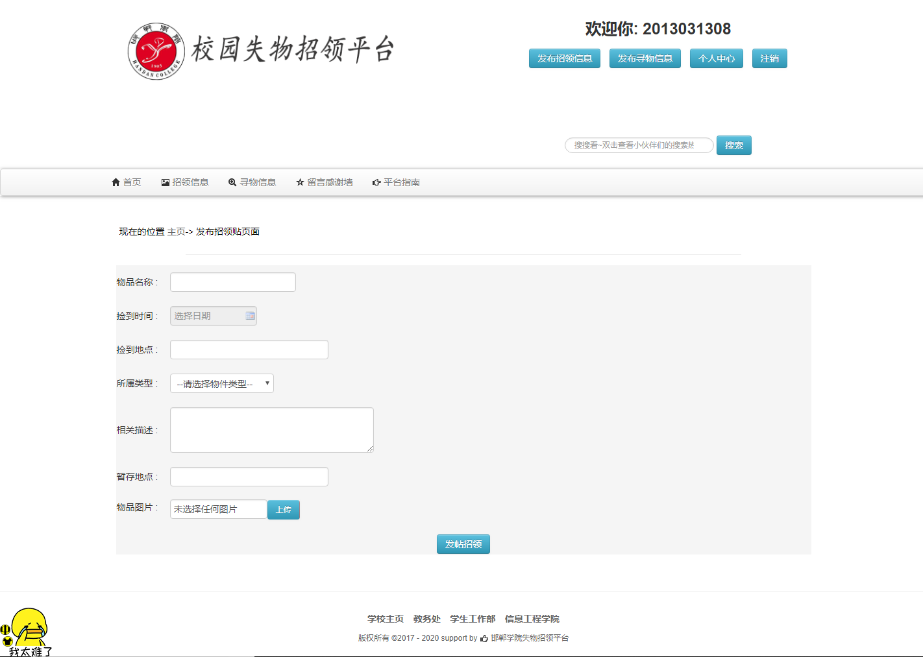Image resolution: width=923 pixels, height=657 pixels.
Task: Open the 留言感谢墙 navigation item
Action: [x=325, y=182]
